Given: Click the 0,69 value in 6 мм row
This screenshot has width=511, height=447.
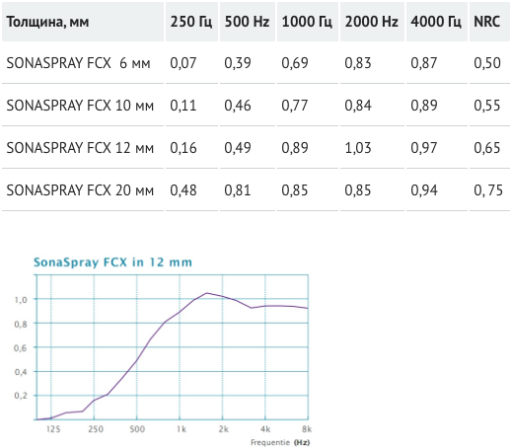Looking at the screenshot, I should [x=295, y=63].
